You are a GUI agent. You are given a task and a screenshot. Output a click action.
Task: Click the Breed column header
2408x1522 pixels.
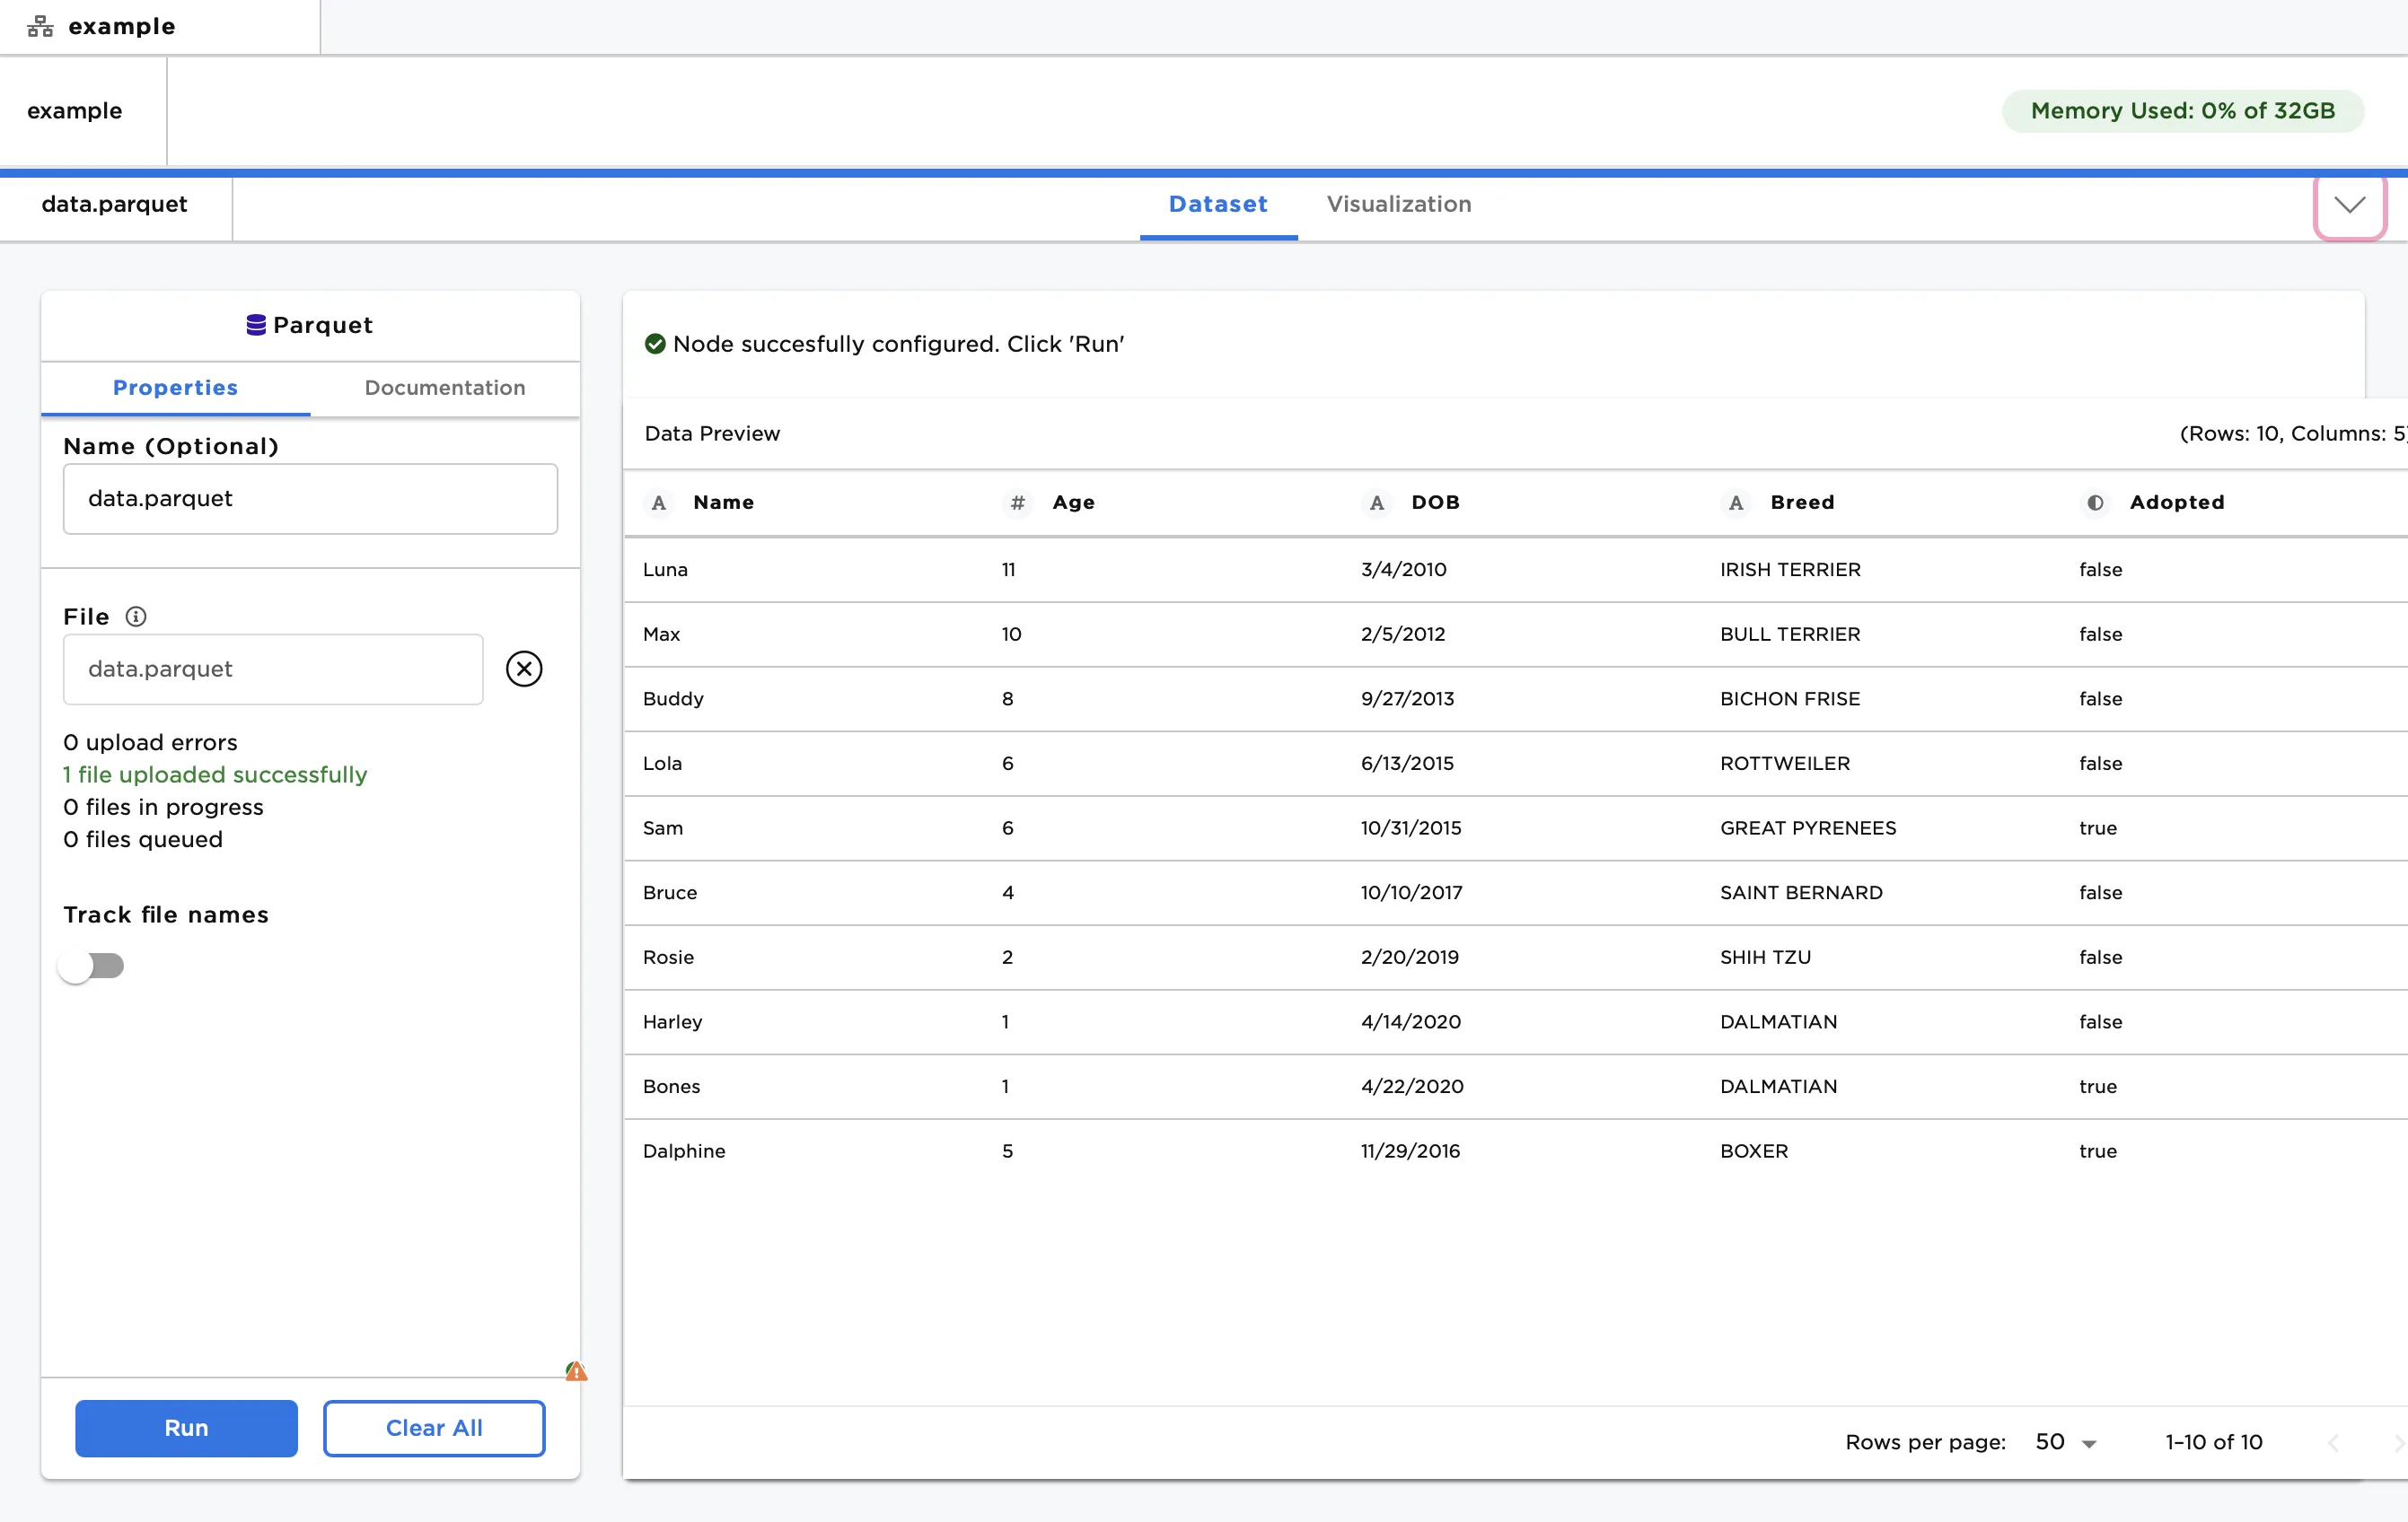coord(1802,503)
